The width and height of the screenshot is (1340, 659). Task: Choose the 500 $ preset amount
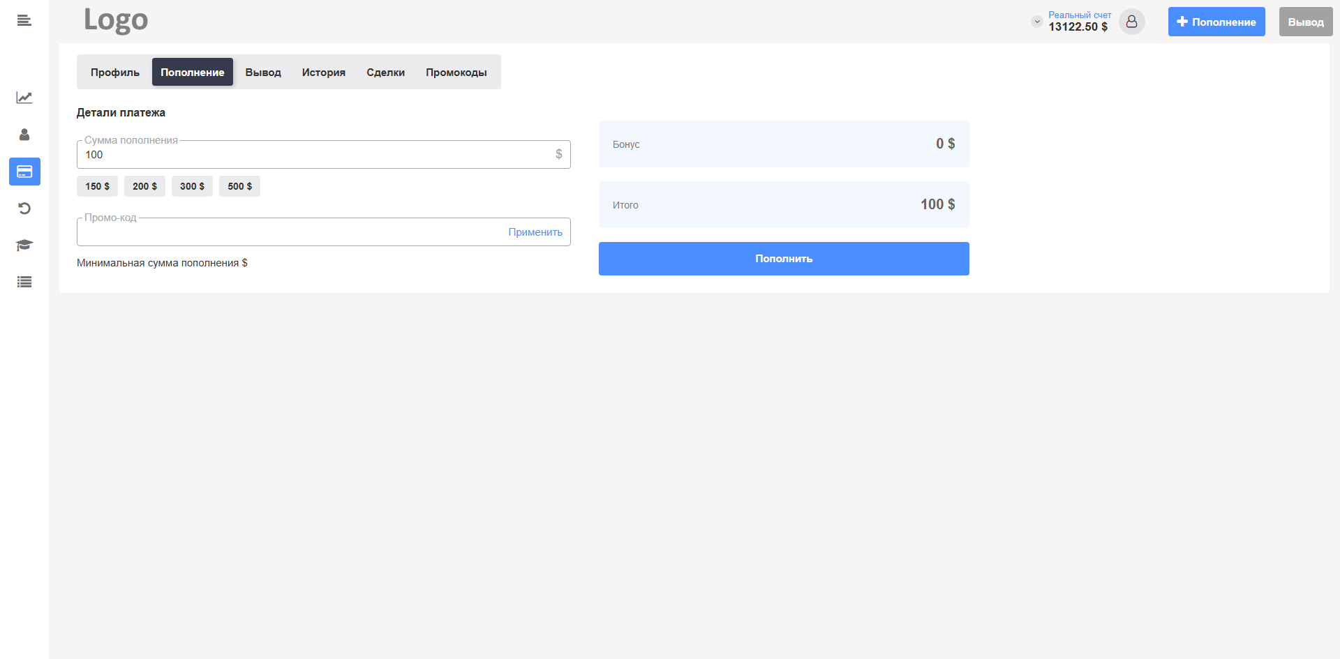coord(239,186)
